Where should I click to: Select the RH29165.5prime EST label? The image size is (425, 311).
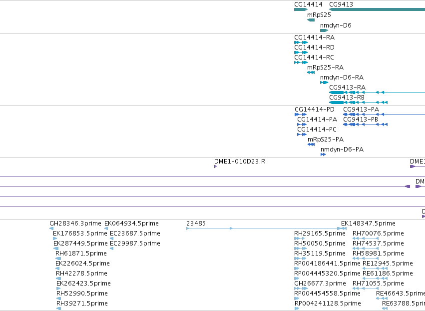pos(320,233)
